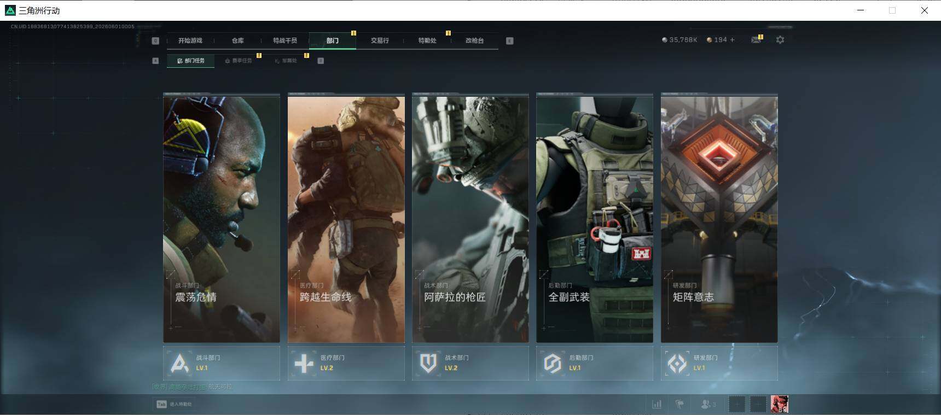Open the 军需处 sub-tab
941x415 pixels.
pos(286,61)
